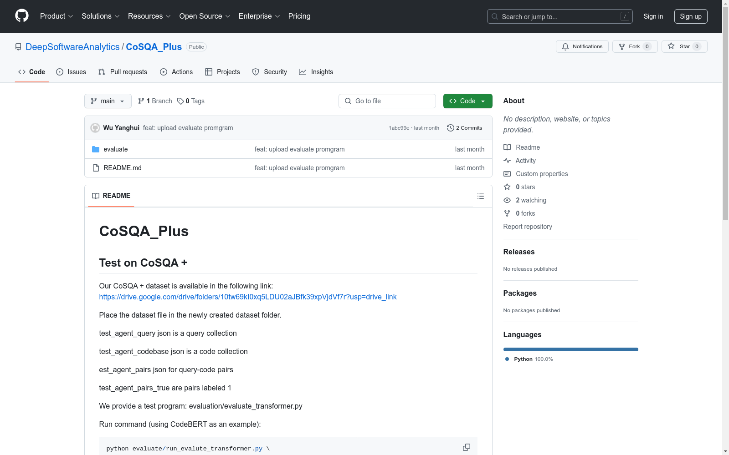Click the Go to file search icon
The width and height of the screenshot is (729, 455).
point(348,101)
